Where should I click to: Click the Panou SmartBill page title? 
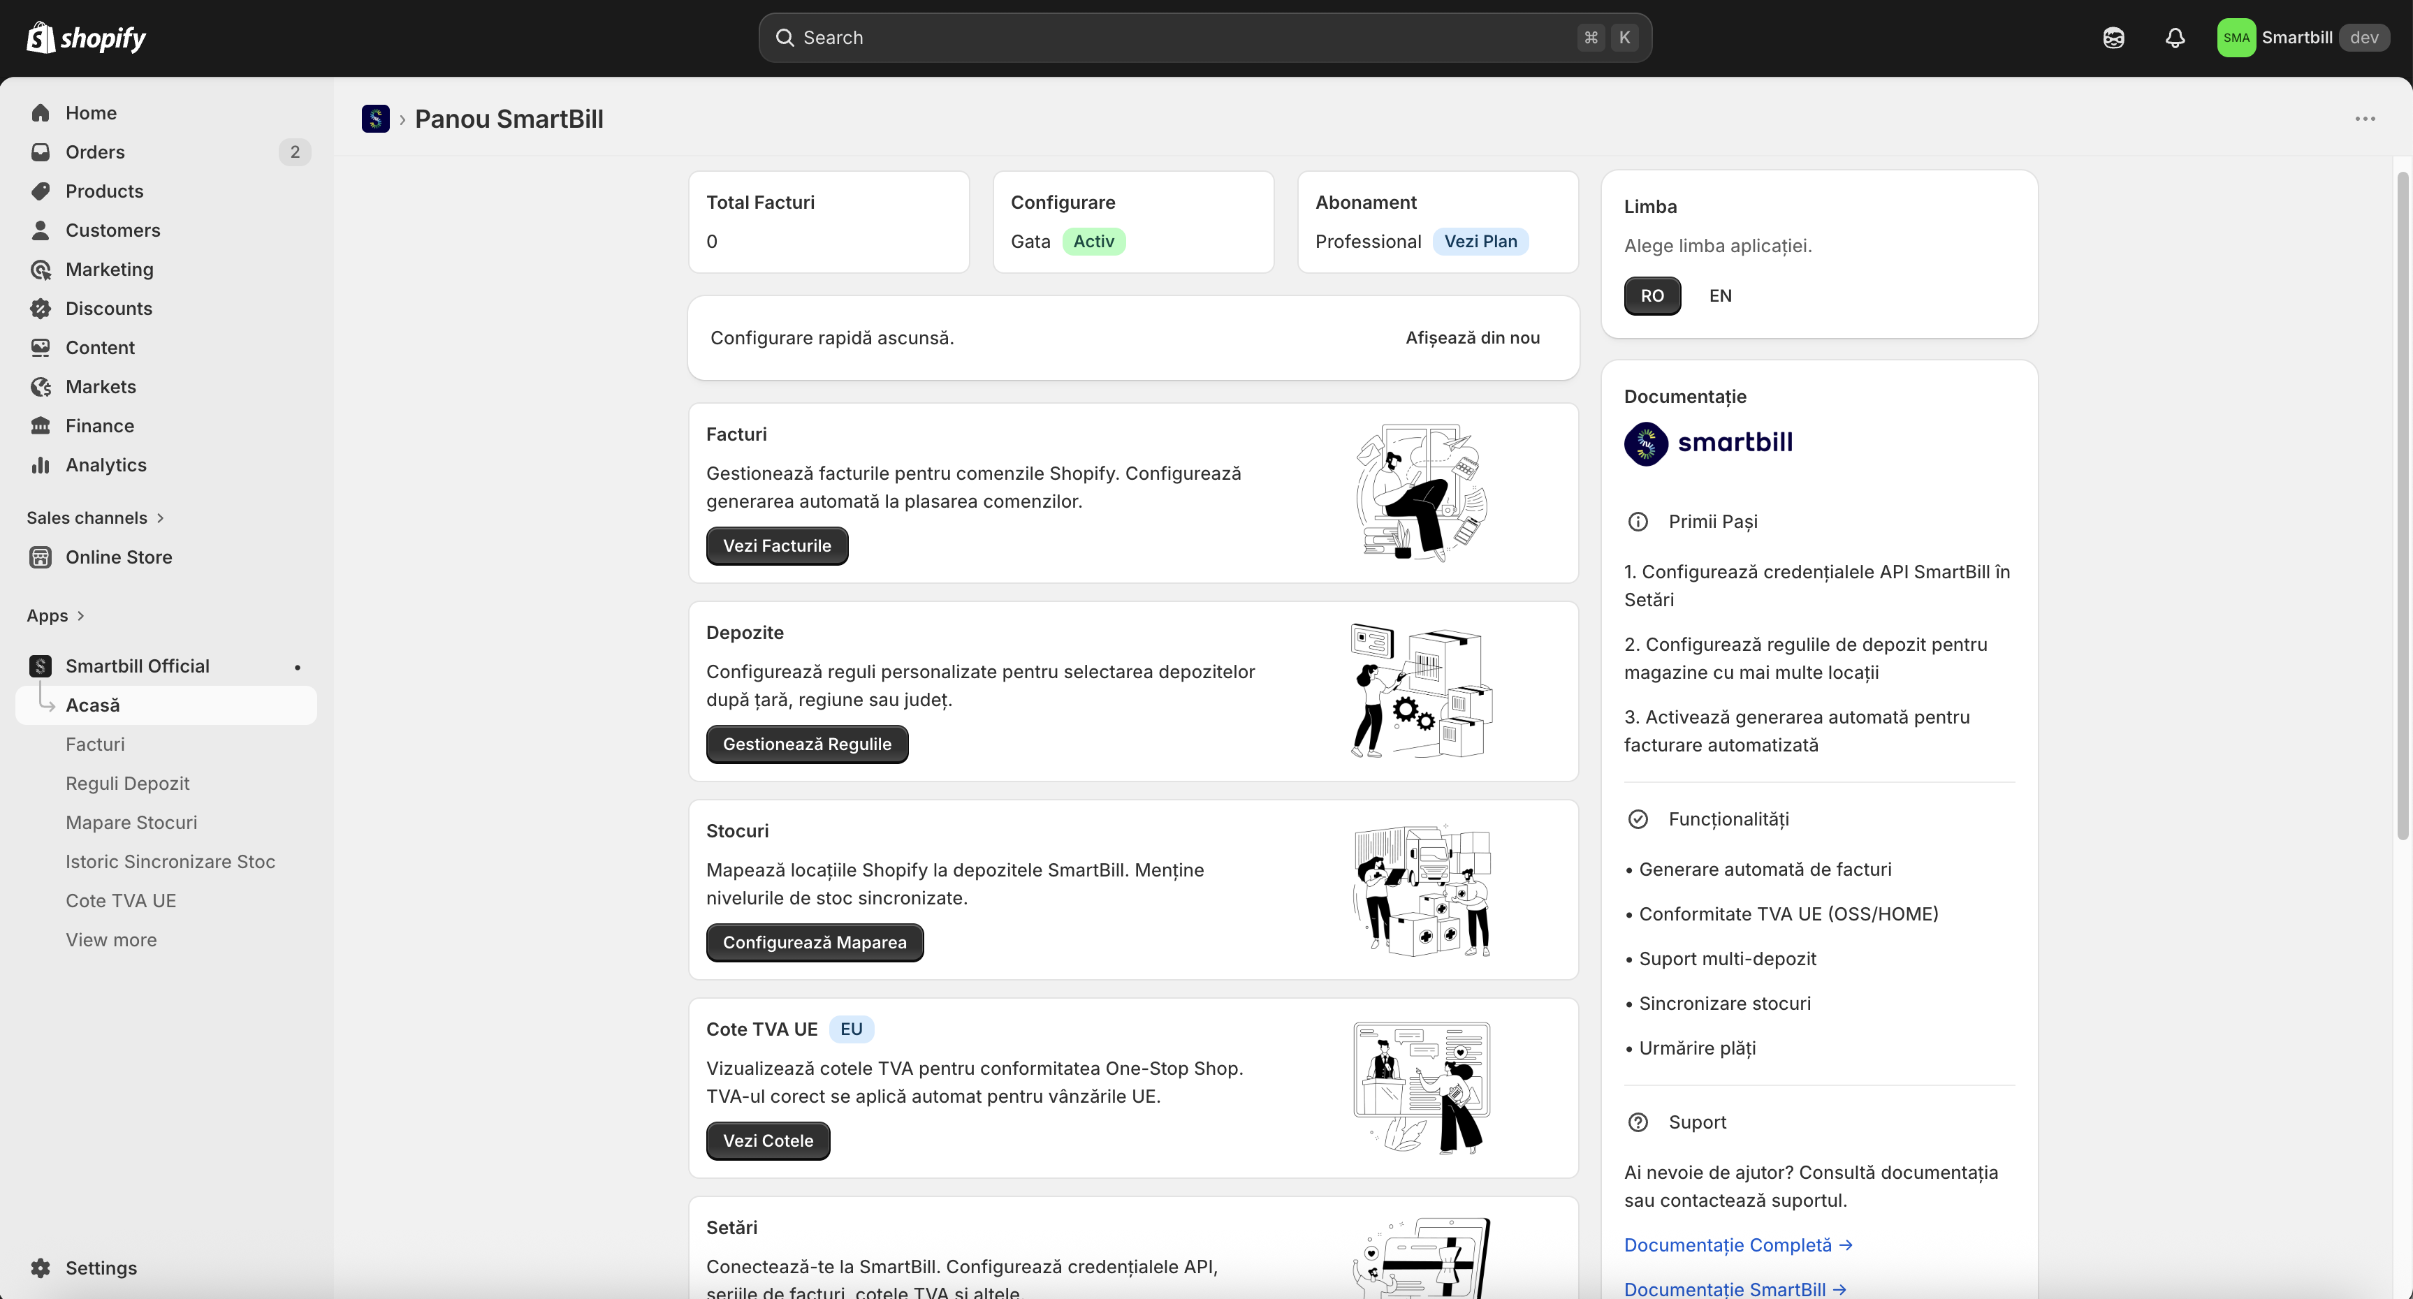pos(509,119)
